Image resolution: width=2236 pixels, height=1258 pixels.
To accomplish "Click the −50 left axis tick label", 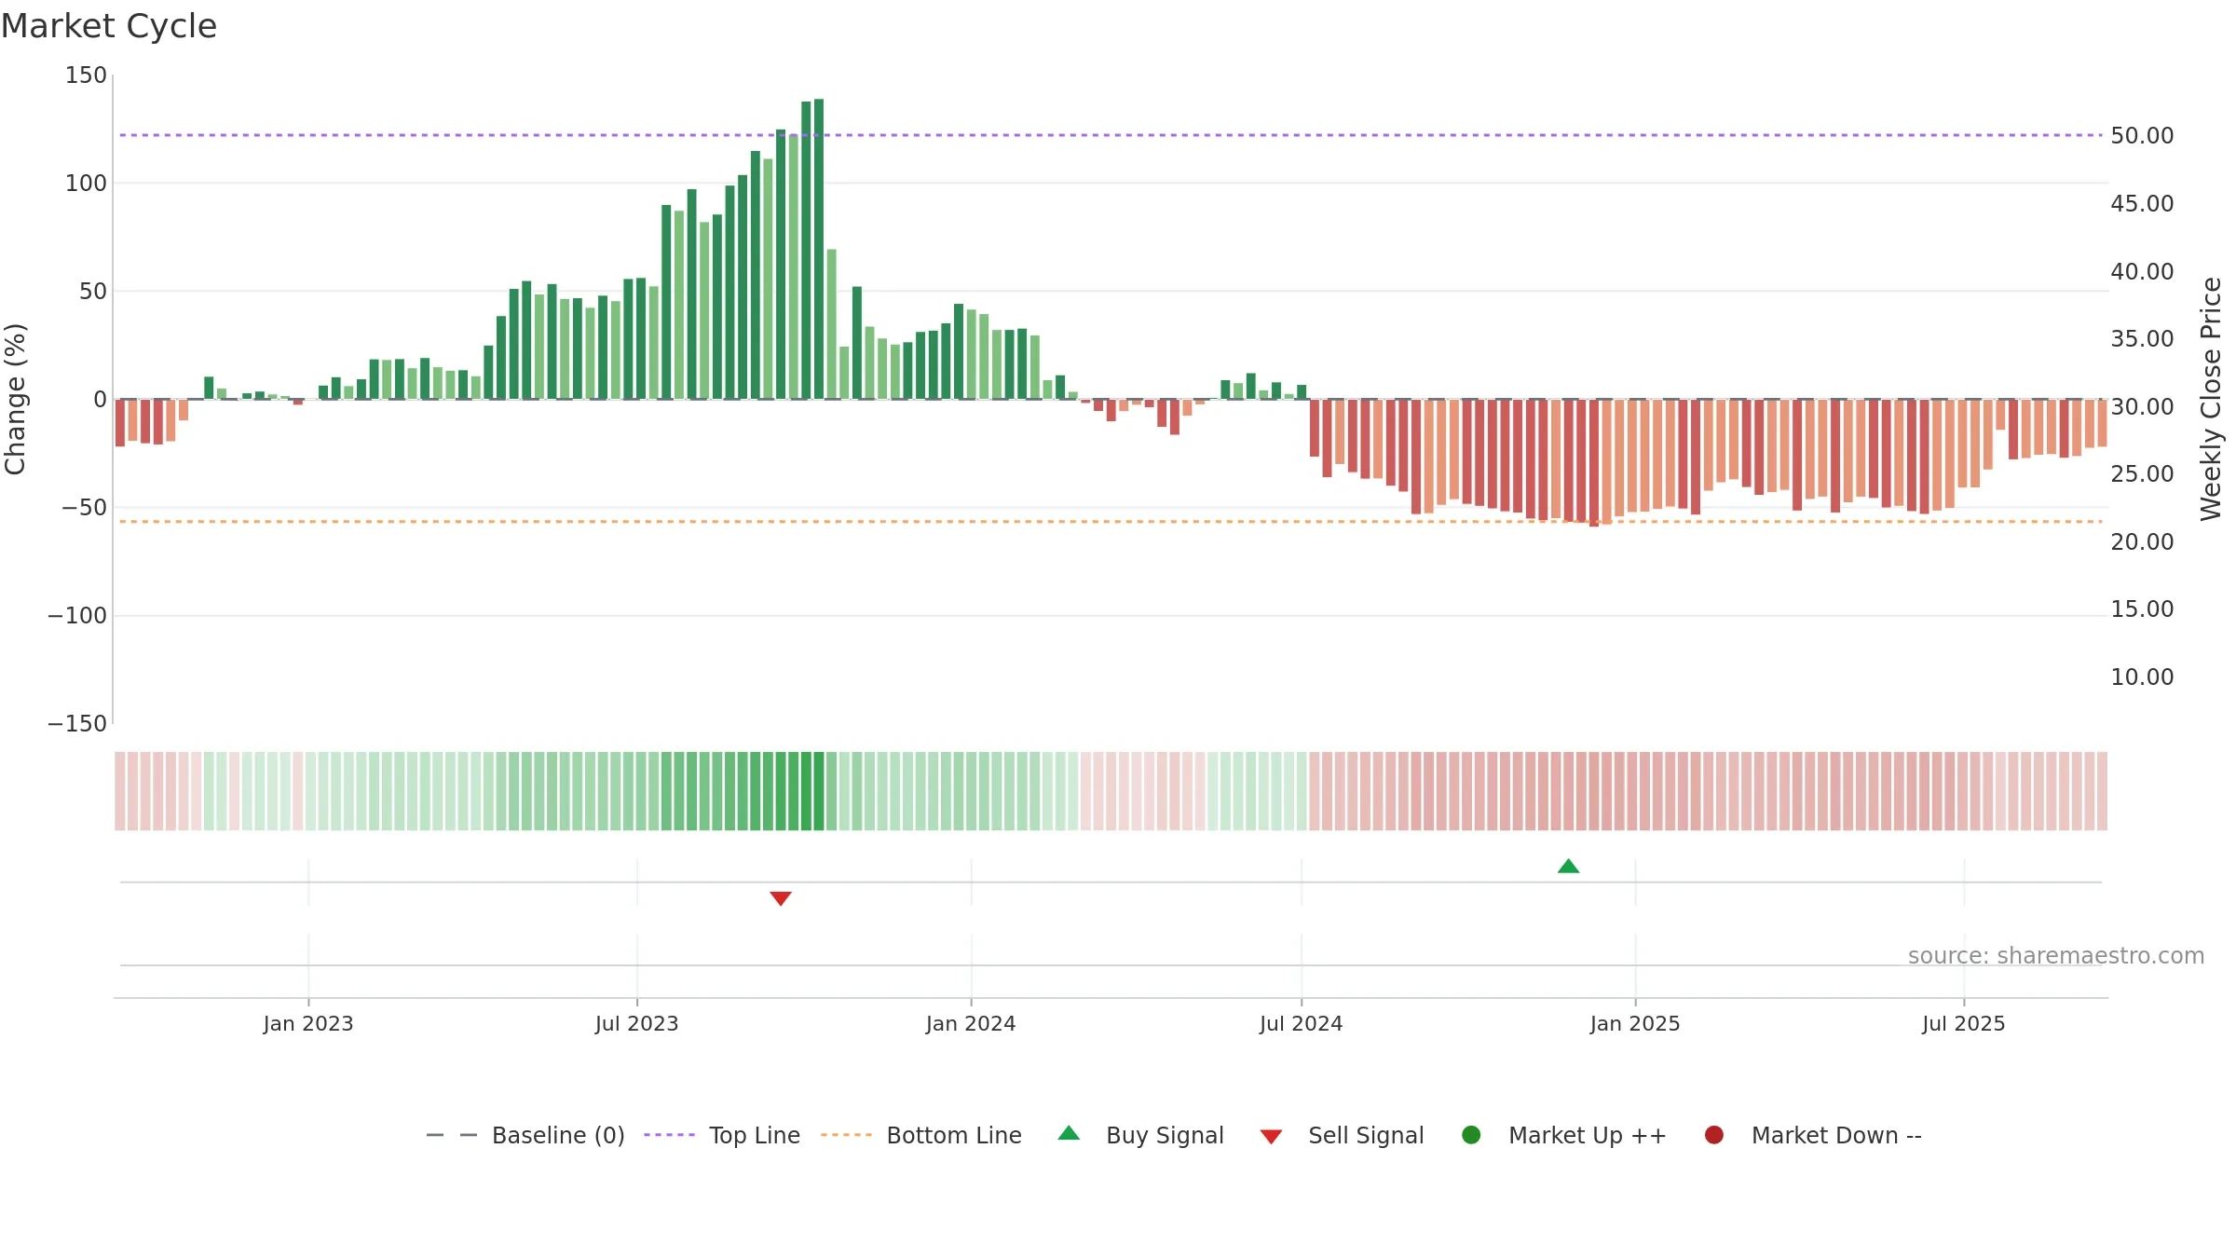I will coord(84,508).
